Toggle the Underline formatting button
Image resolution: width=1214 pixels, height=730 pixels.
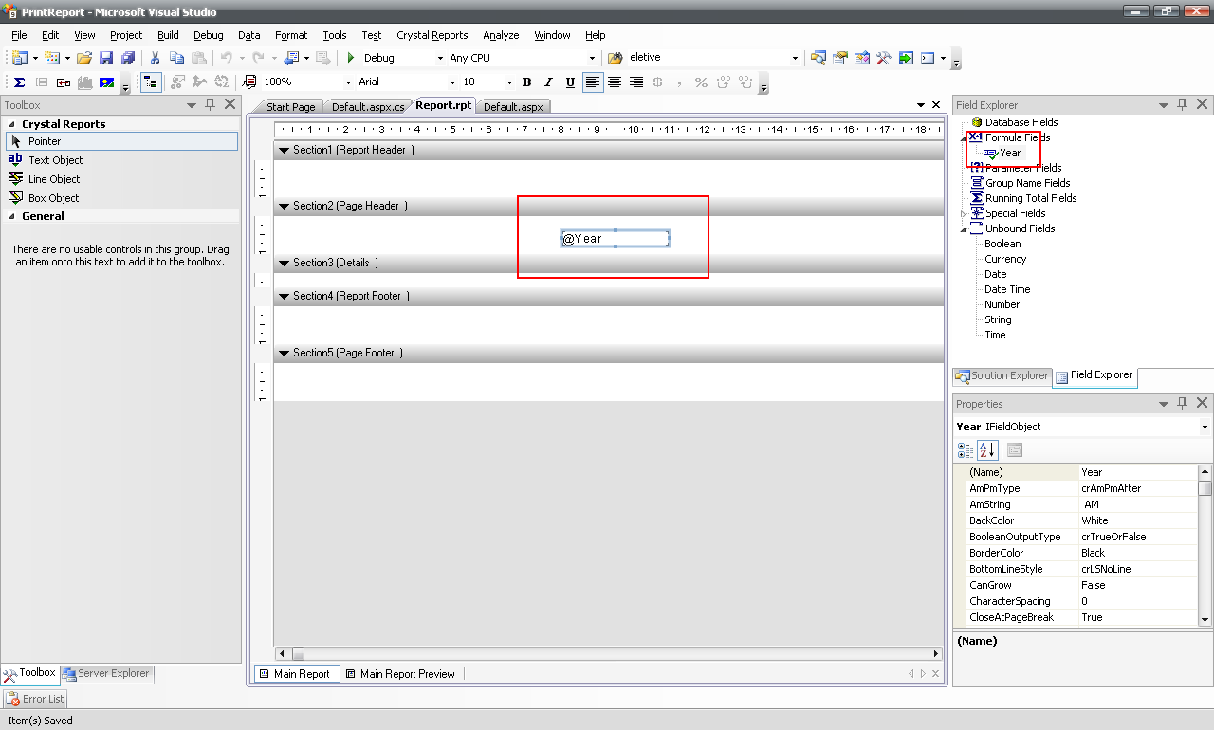pyautogui.click(x=570, y=82)
